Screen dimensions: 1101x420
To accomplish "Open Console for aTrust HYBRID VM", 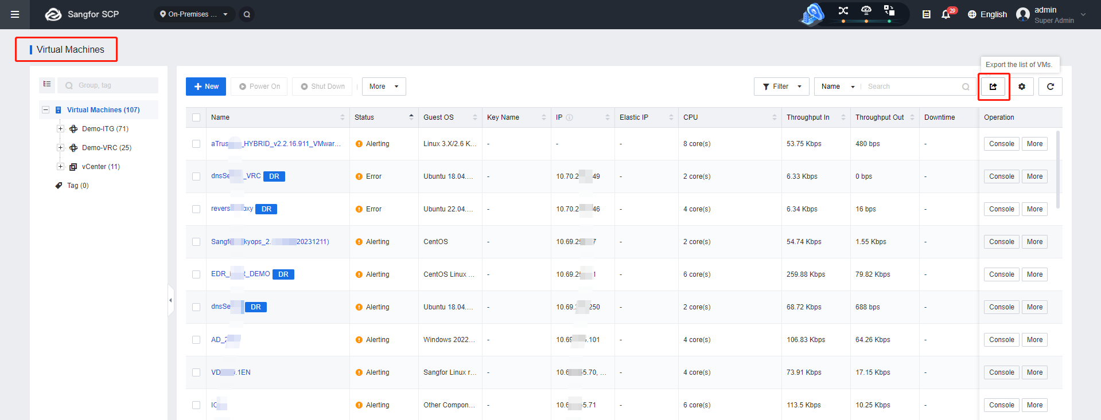I will click(1002, 144).
